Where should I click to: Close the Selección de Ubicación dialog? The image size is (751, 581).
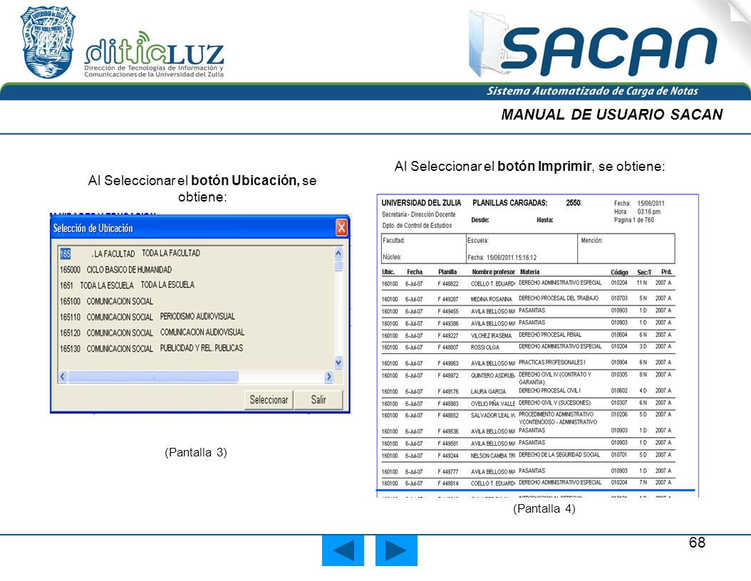pos(341,228)
